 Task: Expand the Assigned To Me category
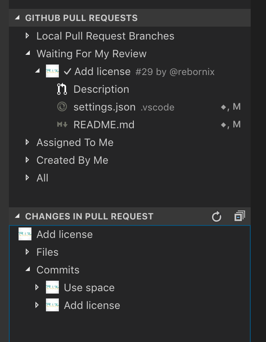(28, 142)
